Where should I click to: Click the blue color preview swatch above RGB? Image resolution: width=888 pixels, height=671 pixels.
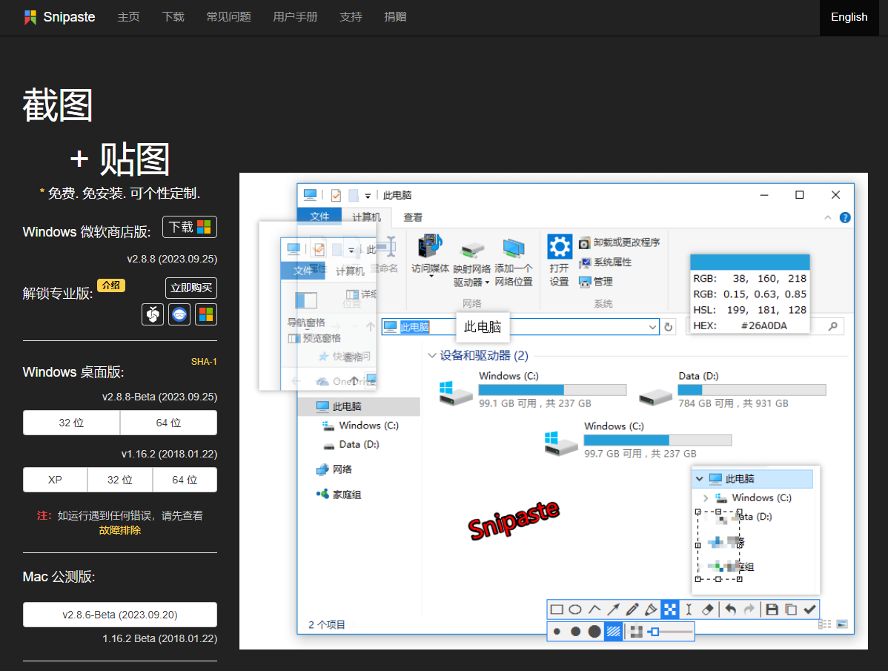(x=750, y=262)
